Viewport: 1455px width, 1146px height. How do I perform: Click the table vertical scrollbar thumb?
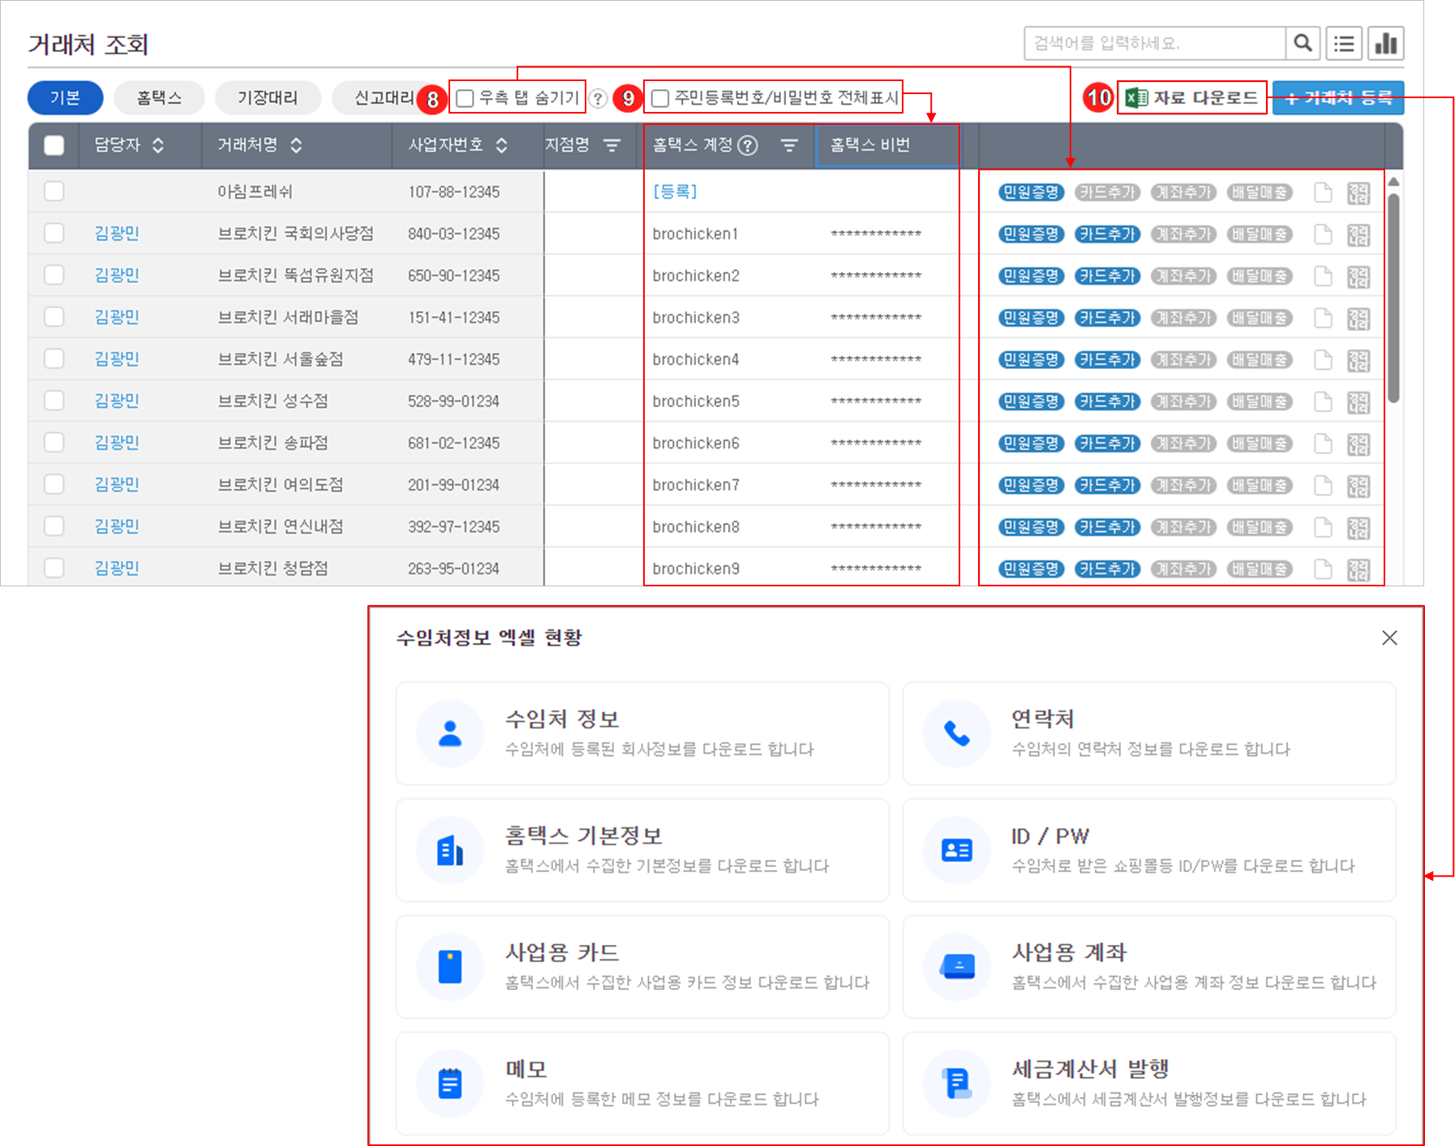point(1393,298)
